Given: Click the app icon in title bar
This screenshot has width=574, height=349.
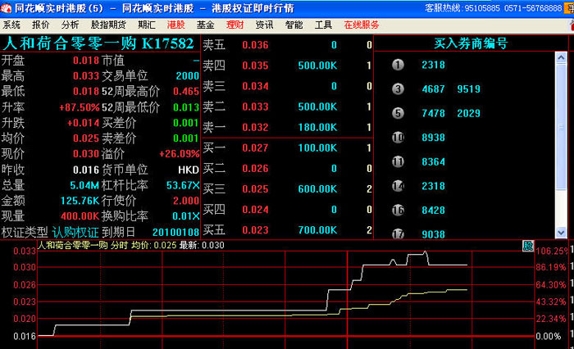Looking at the screenshot, I should (x=7, y=7).
